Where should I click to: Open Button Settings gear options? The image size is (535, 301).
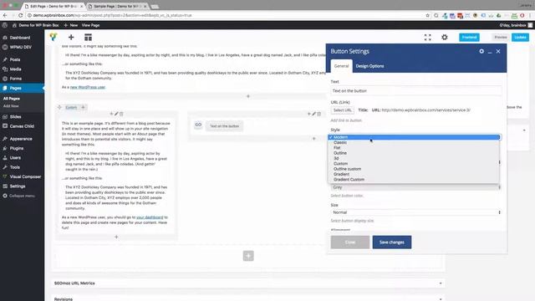pyautogui.click(x=481, y=51)
